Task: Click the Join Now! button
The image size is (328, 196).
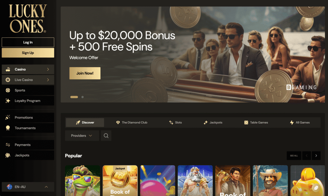Action: [x=85, y=73]
